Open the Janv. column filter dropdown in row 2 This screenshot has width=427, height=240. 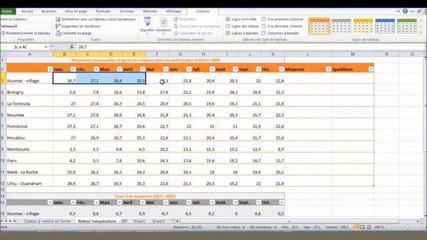(73, 69)
